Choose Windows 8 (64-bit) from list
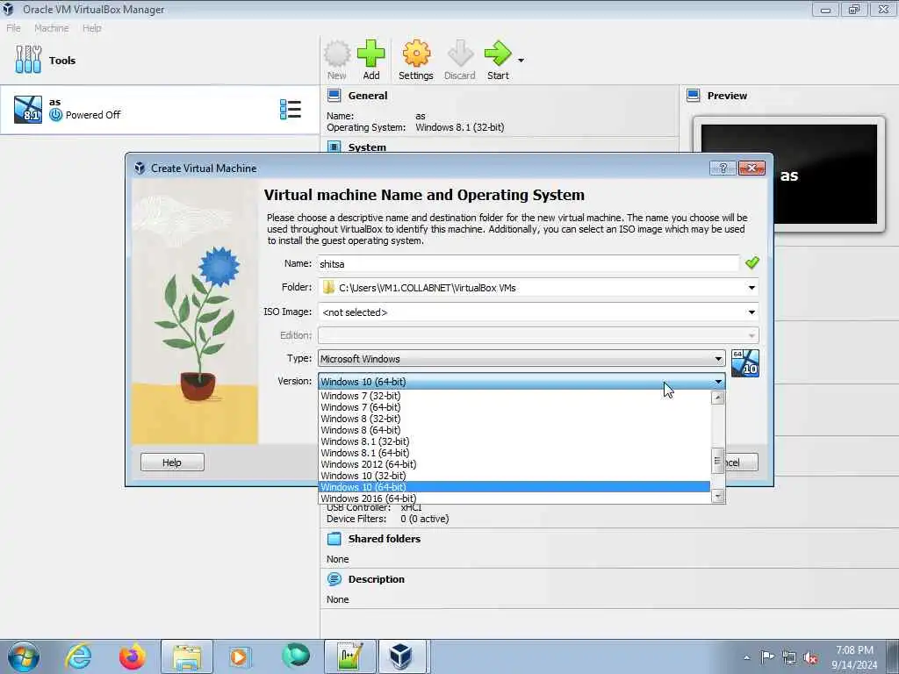Screen dimensions: 899x674 (514, 430)
